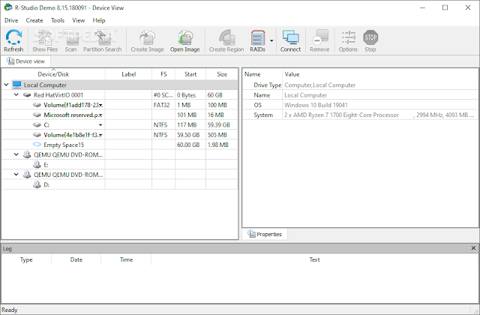Open dropdown arrow on Microsoft reserved partition row
The image size is (480, 315).
[x=100, y=115]
